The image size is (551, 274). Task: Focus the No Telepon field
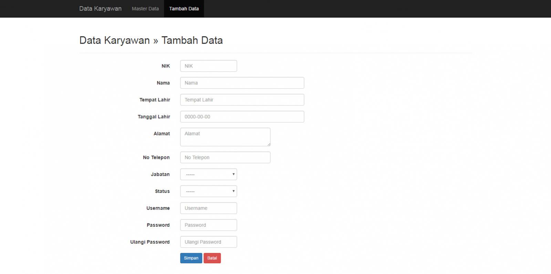225,157
